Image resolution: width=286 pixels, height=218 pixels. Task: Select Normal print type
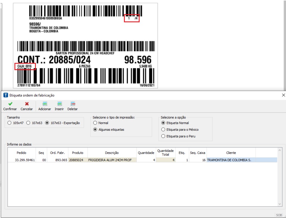pos(95,123)
